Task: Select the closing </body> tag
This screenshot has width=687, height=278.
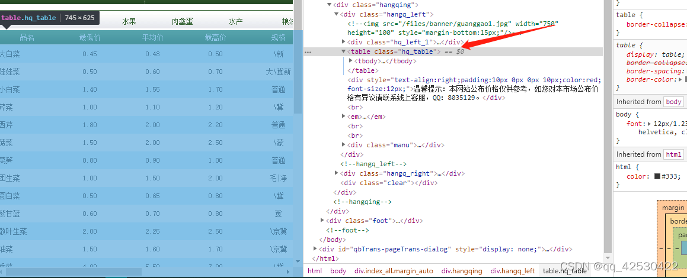Action: (333, 240)
